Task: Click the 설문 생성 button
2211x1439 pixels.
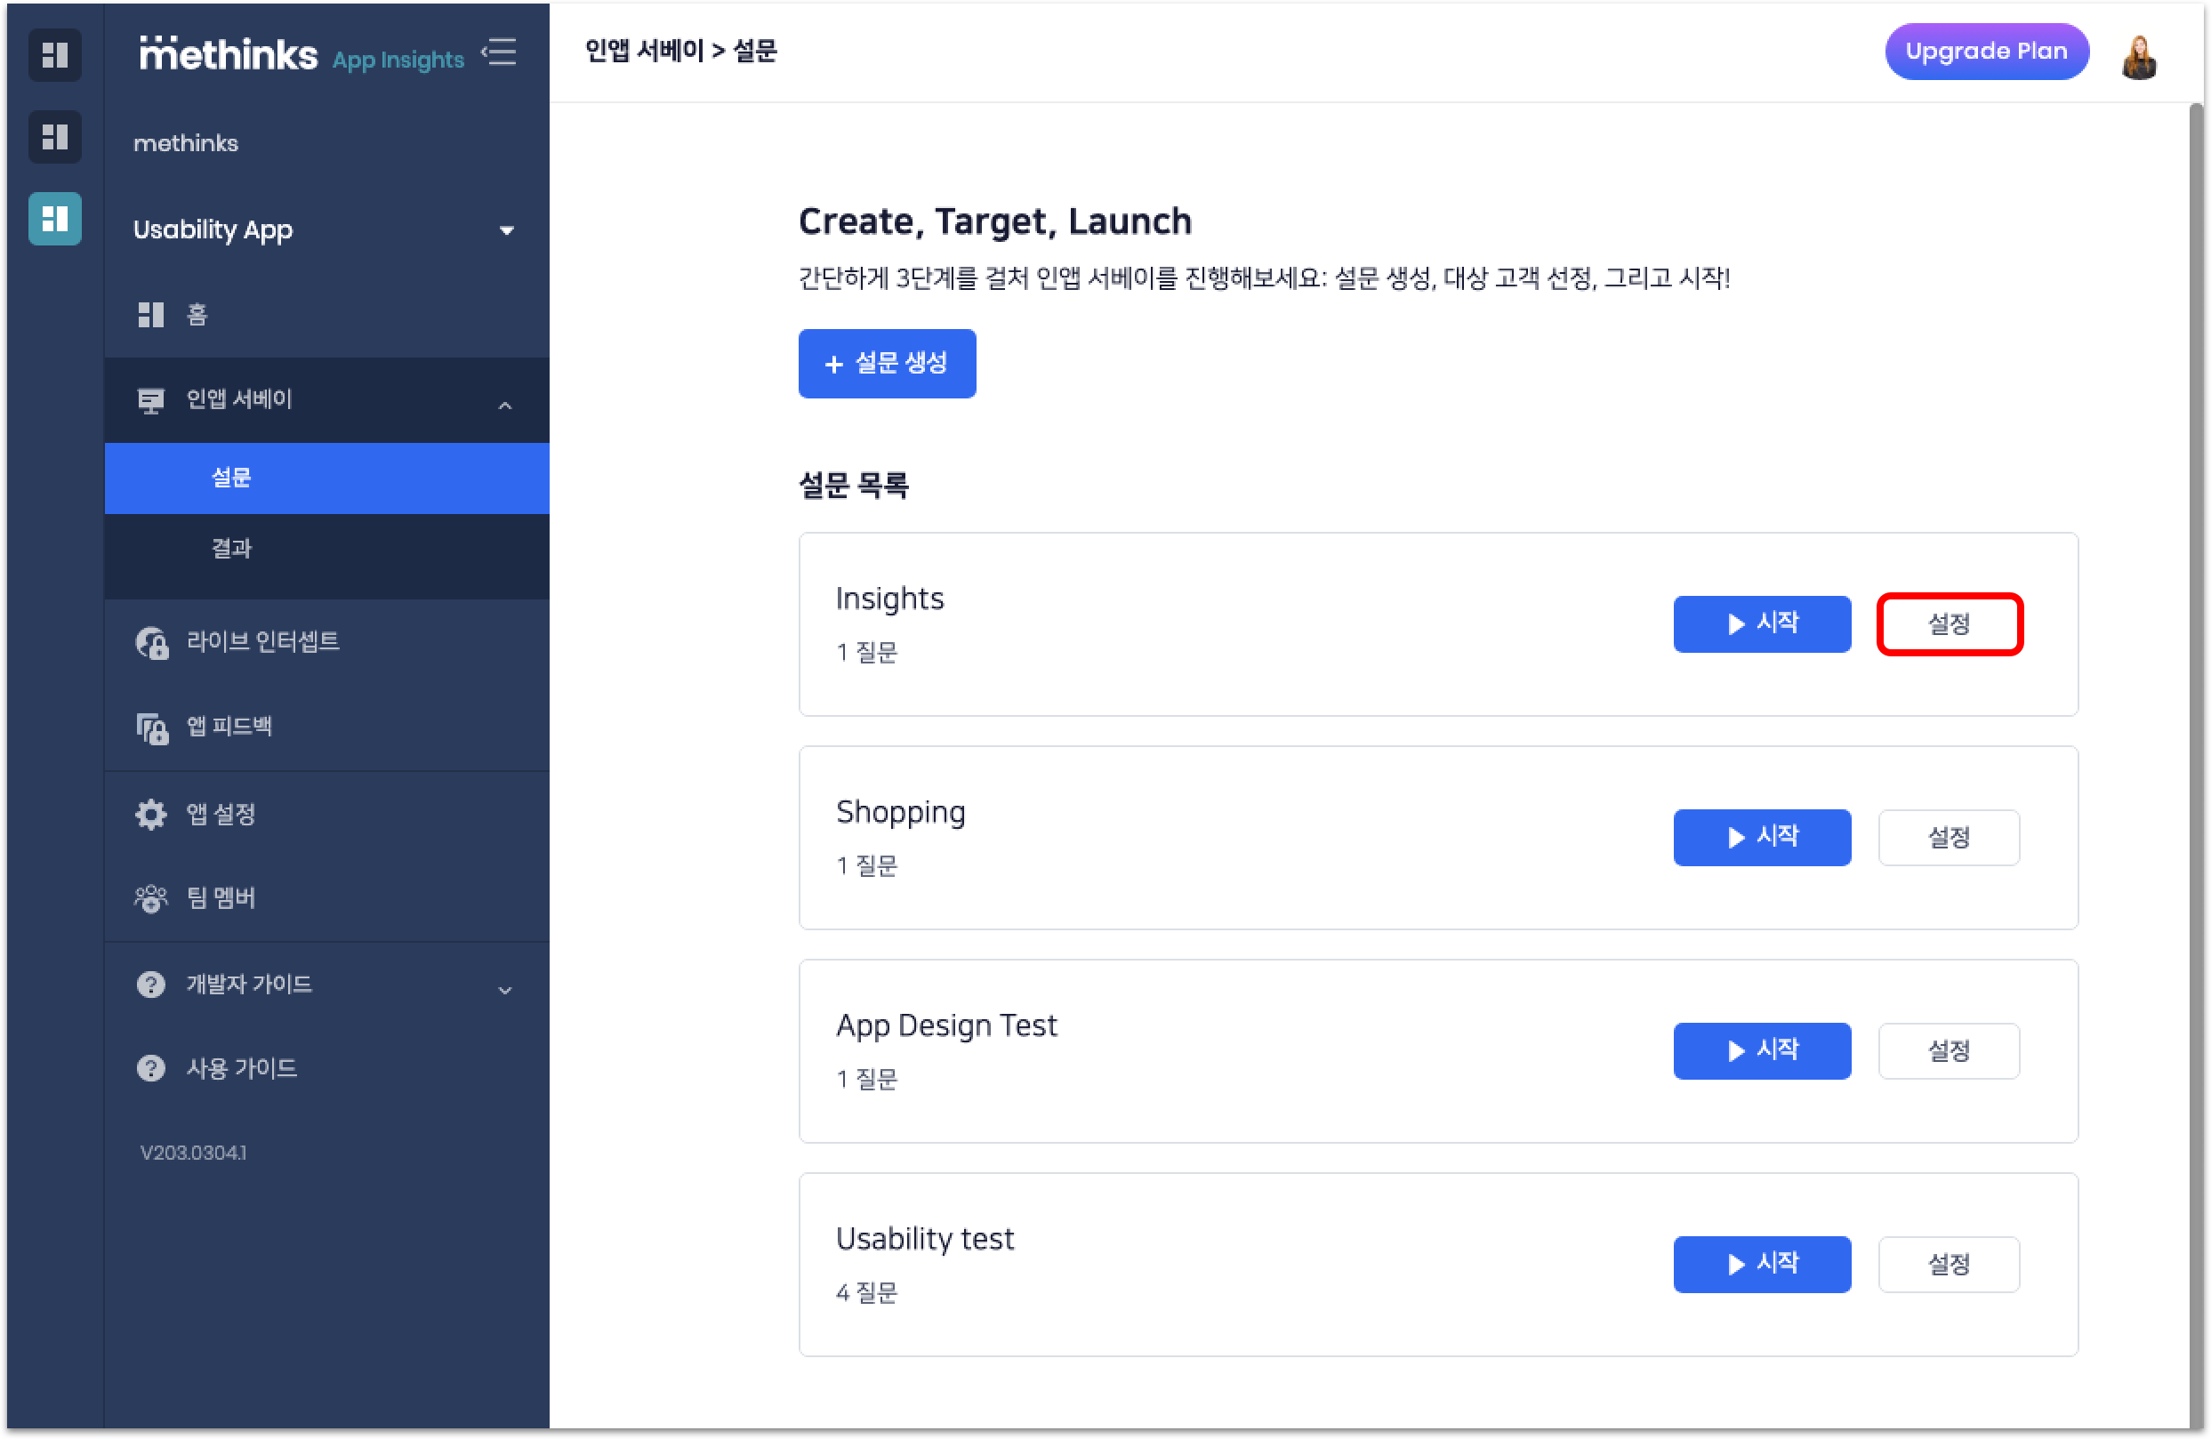Action: 886,363
